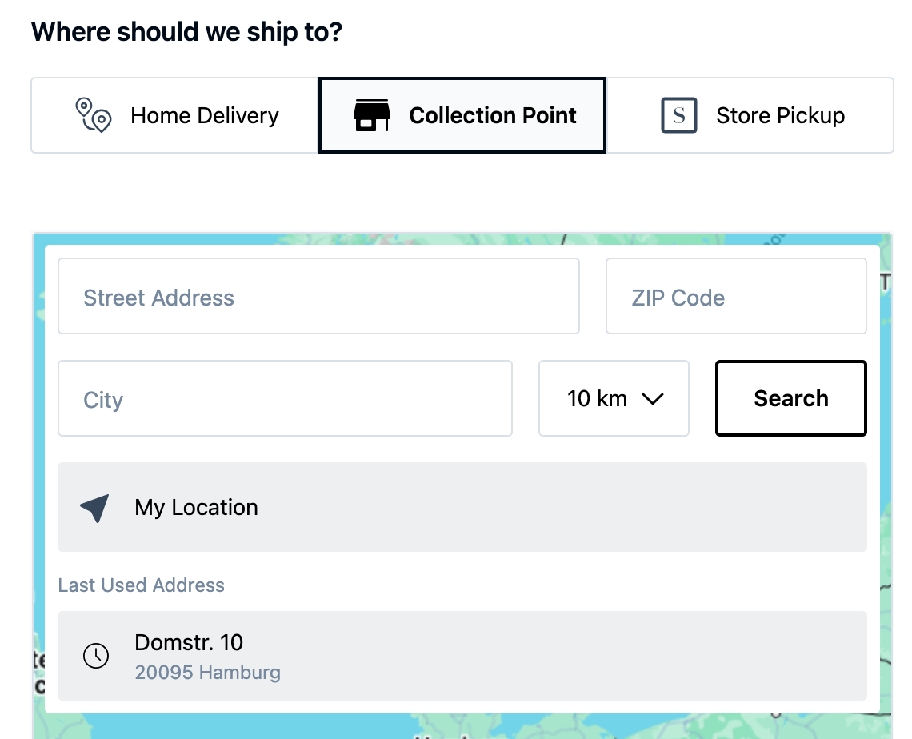The image size is (912, 739).
Task: Choose the Store Pickup tab
Action: [750, 115]
